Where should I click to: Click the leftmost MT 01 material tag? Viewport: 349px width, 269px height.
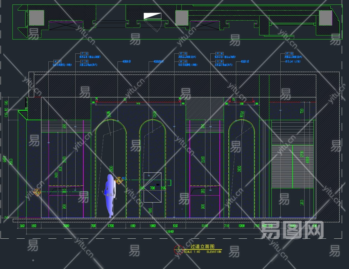[x=58, y=61]
